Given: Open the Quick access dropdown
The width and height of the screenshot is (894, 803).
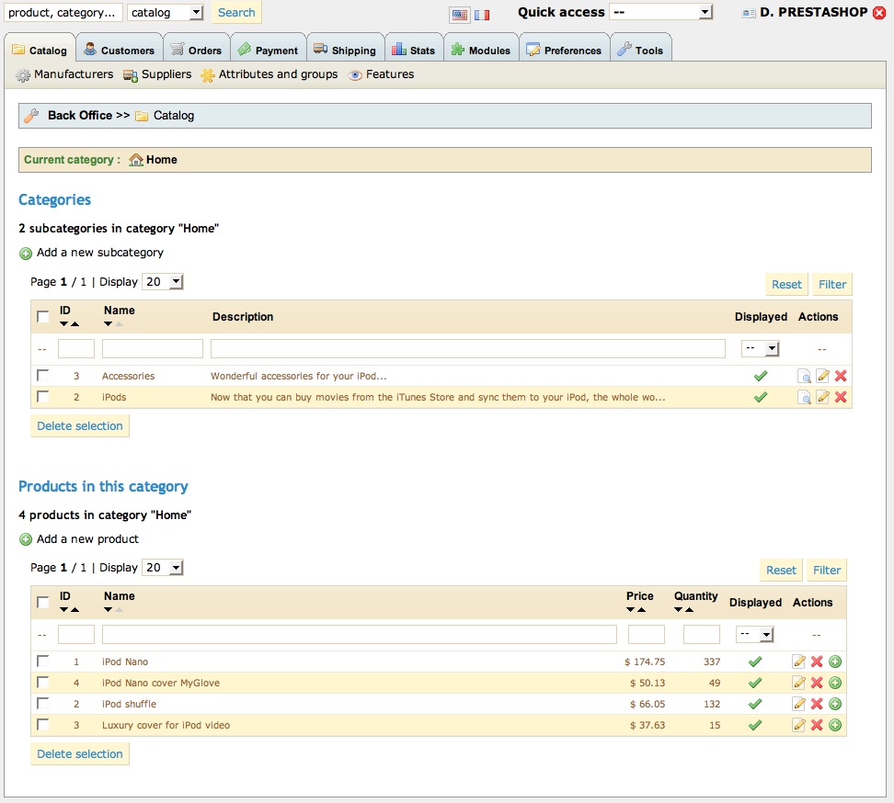Looking at the screenshot, I should (x=660, y=12).
